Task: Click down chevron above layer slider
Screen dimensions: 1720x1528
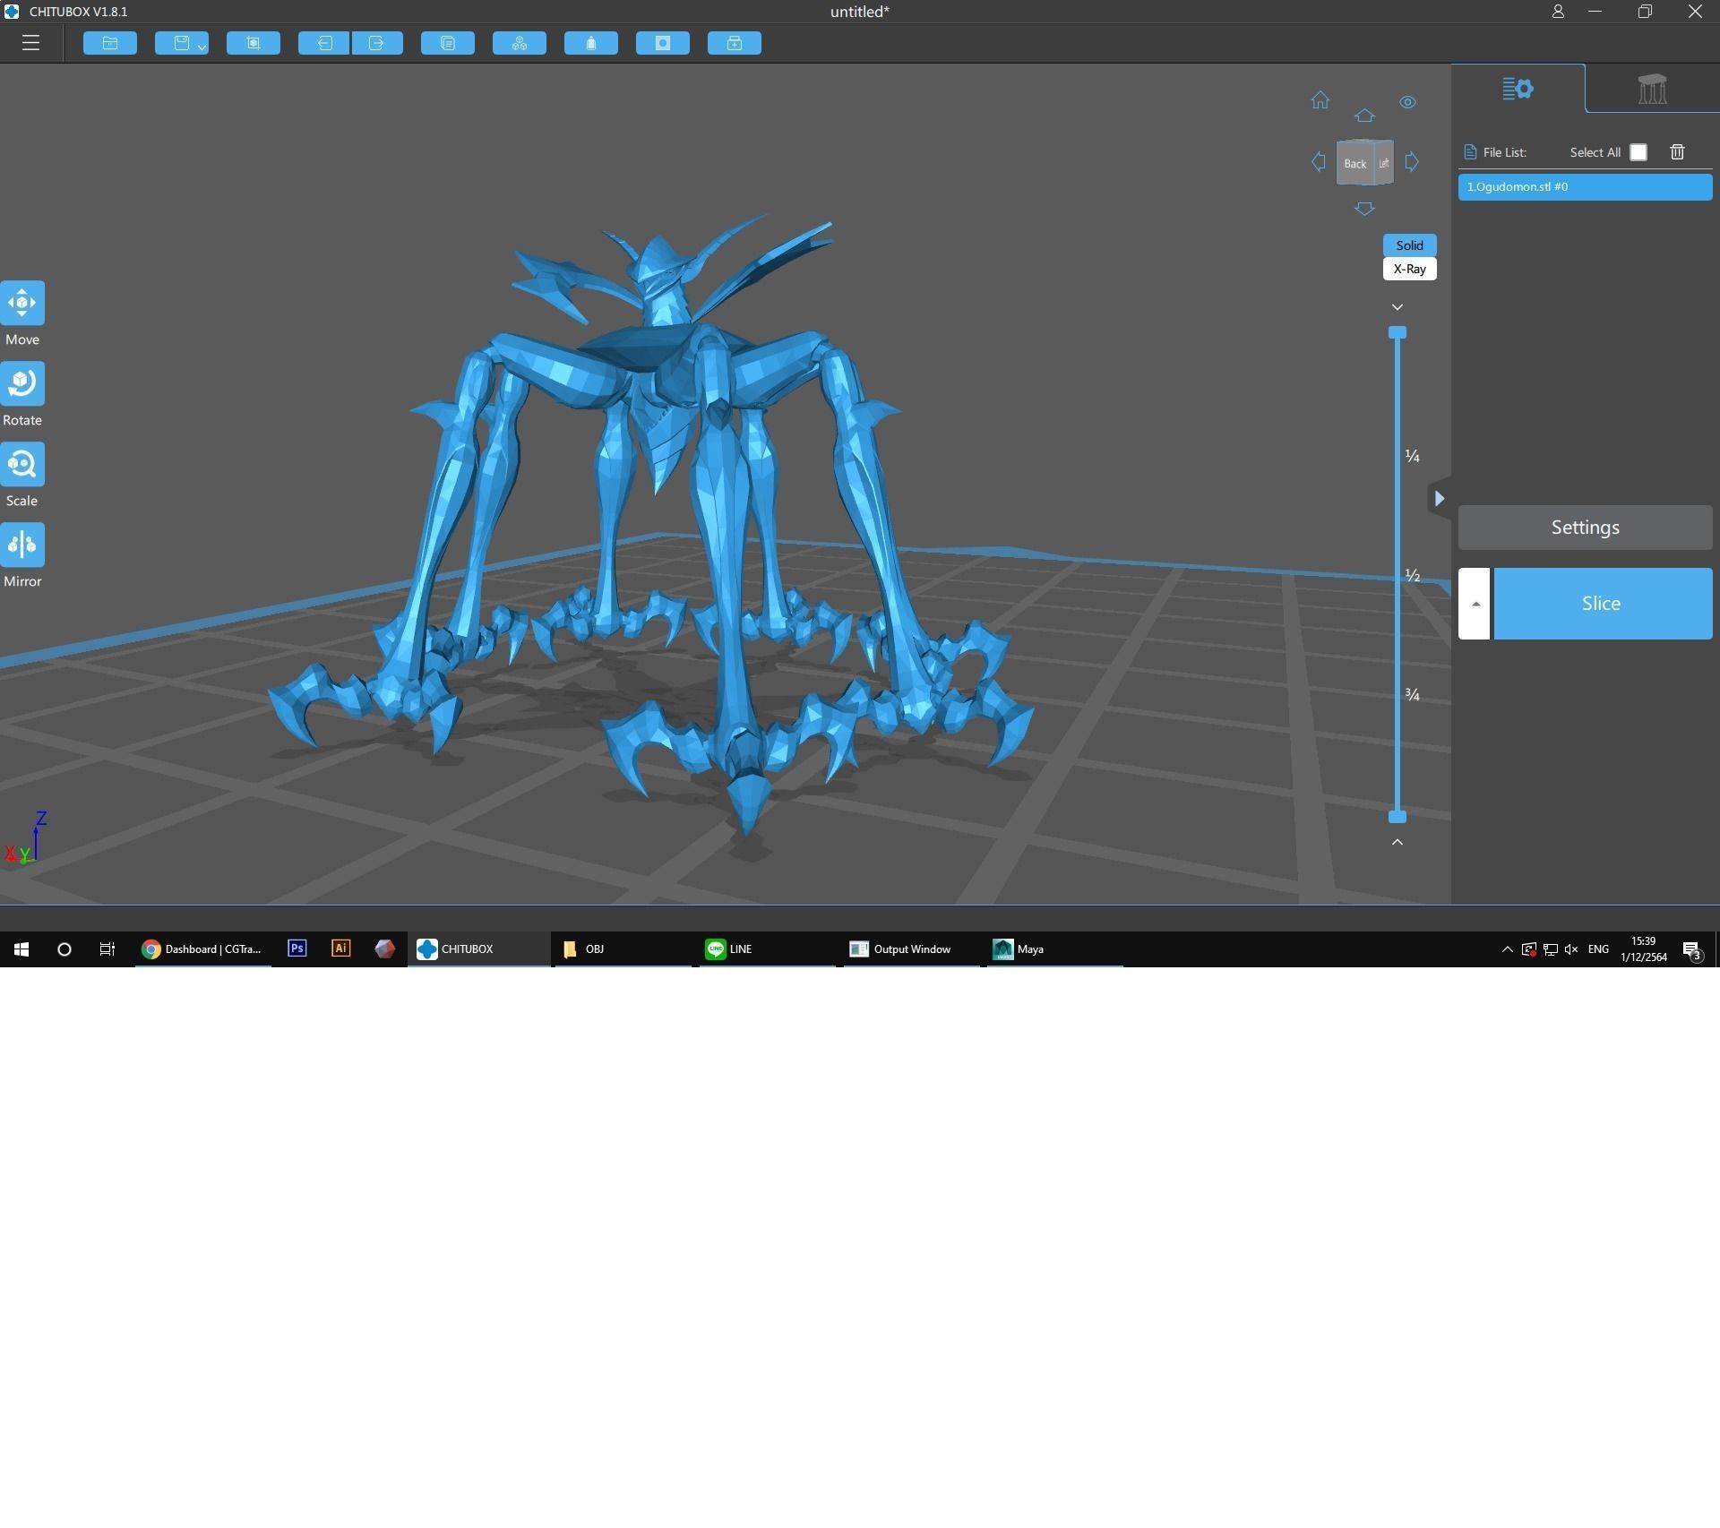Action: point(1397,307)
